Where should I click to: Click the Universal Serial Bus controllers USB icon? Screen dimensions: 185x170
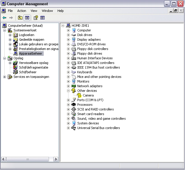click(x=74, y=128)
